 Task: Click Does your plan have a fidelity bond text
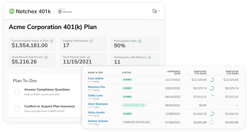coord(44,111)
